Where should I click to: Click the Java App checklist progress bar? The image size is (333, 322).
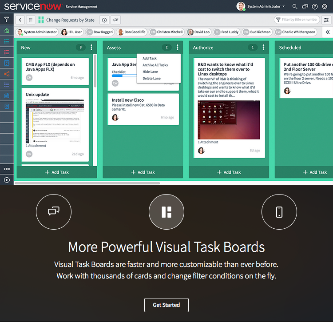pyautogui.click(x=124, y=76)
